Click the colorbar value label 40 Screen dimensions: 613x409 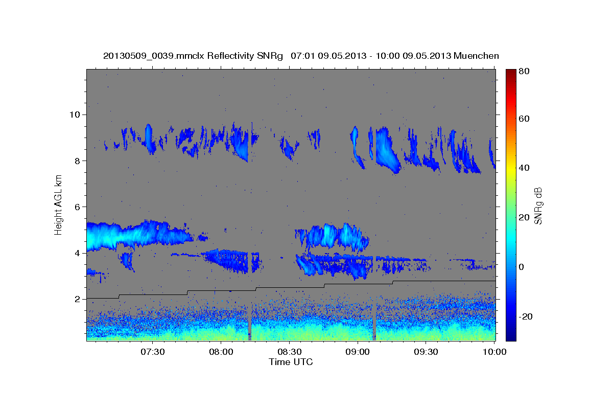523,168
